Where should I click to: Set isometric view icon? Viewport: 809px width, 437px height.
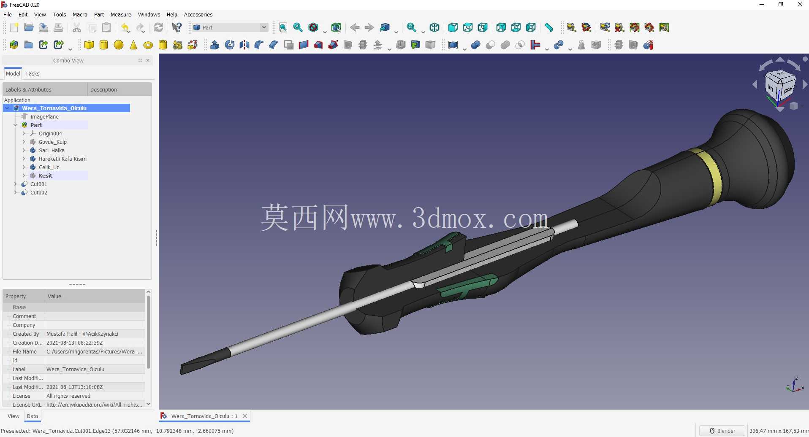(x=434, y=28)
